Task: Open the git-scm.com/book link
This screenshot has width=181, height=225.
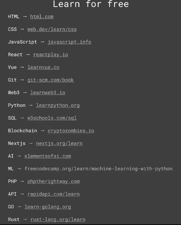Action: tap(51, 80)
